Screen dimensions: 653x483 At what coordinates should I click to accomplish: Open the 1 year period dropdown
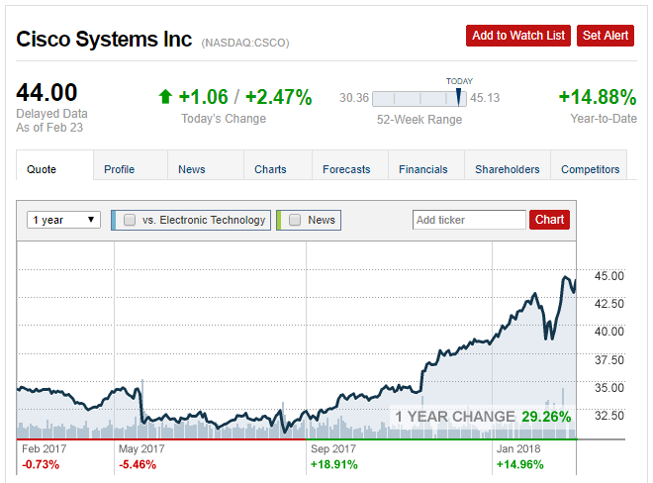click(63, 220)
